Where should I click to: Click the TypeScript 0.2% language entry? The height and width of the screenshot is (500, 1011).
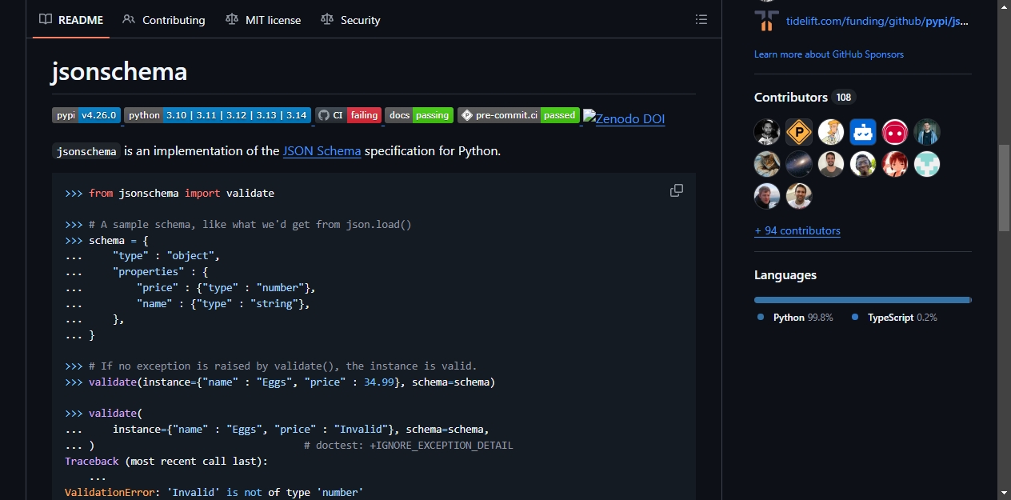coord(894,318)
